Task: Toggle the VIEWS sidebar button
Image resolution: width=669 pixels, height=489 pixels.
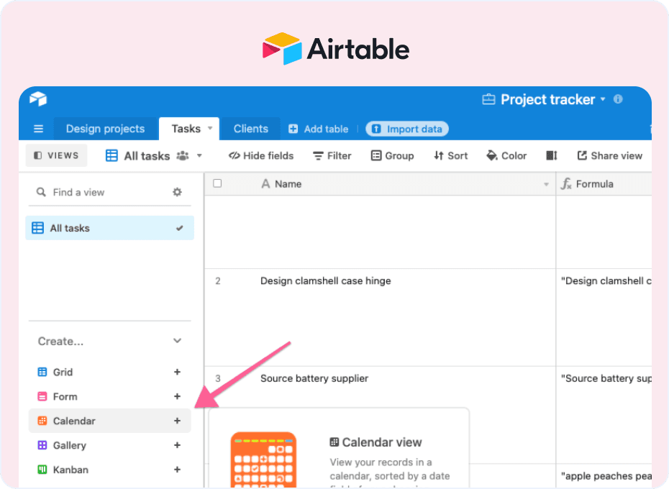Action: click(56, 155)
